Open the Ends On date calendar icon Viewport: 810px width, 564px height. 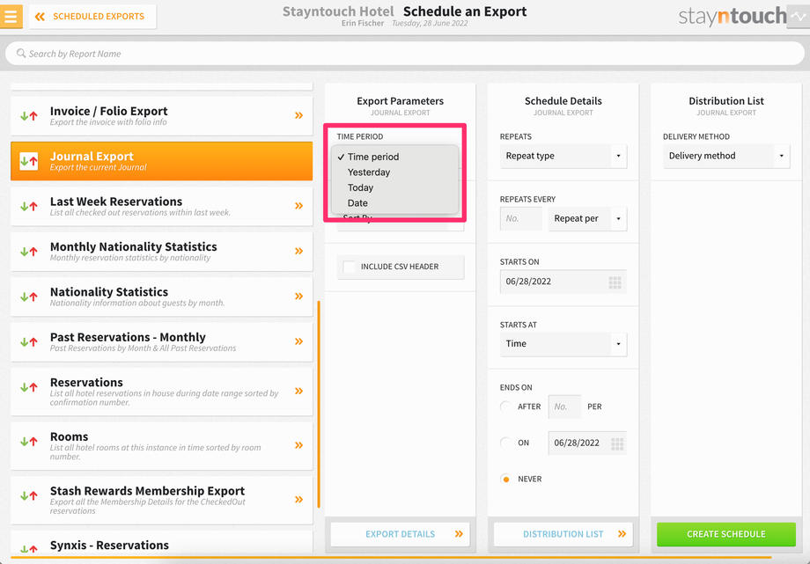[617, 443]
